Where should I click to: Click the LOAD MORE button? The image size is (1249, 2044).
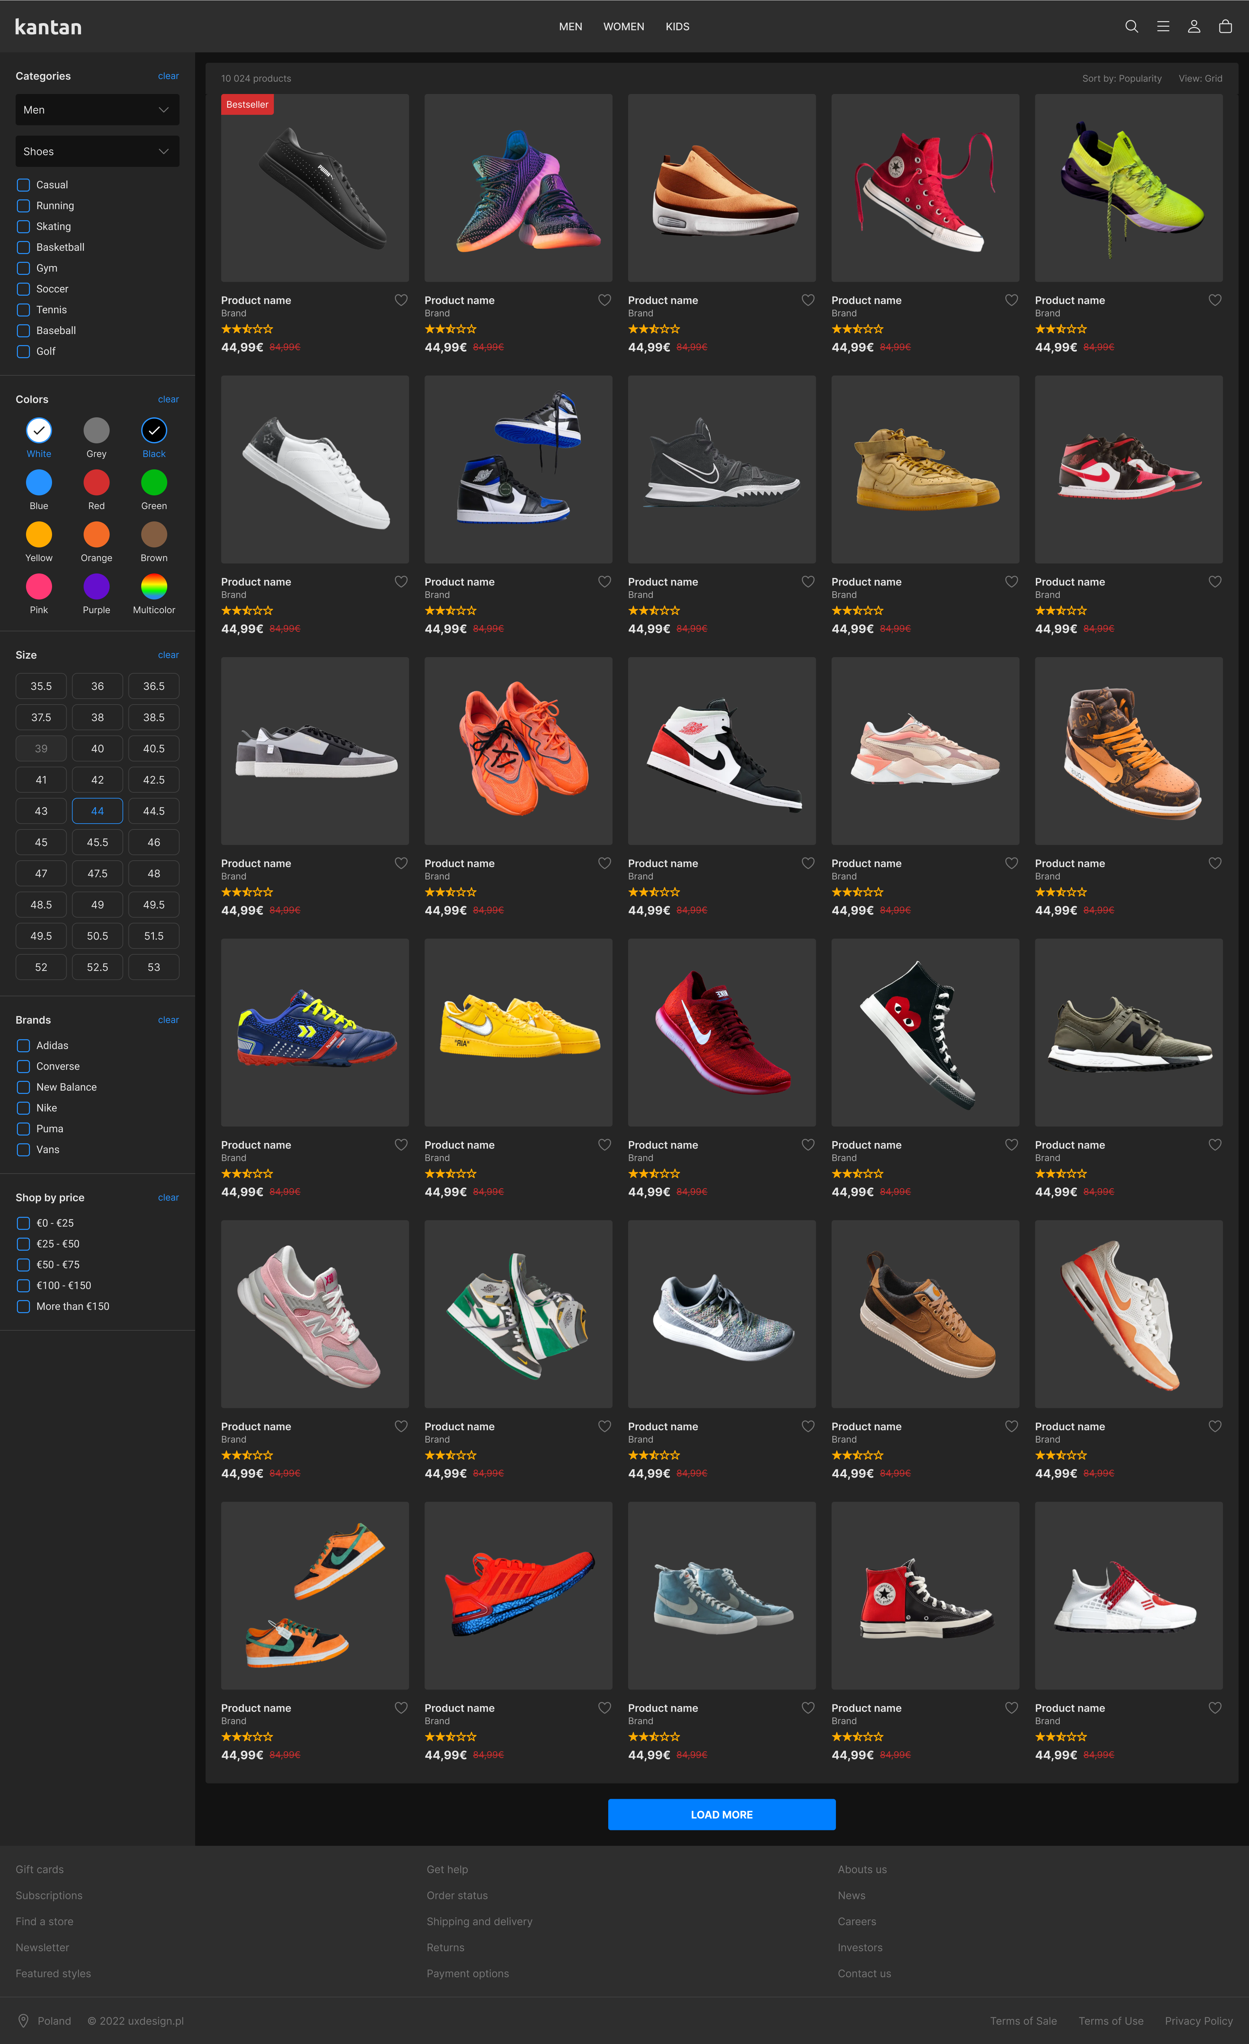pyautogui.click(x=721, y=1815)
